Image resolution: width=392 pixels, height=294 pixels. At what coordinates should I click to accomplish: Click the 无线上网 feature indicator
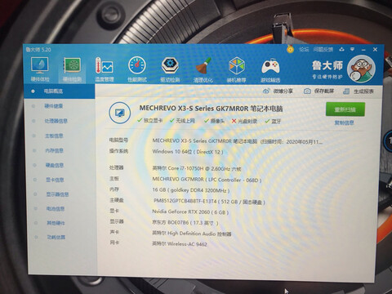coord(182,121)
